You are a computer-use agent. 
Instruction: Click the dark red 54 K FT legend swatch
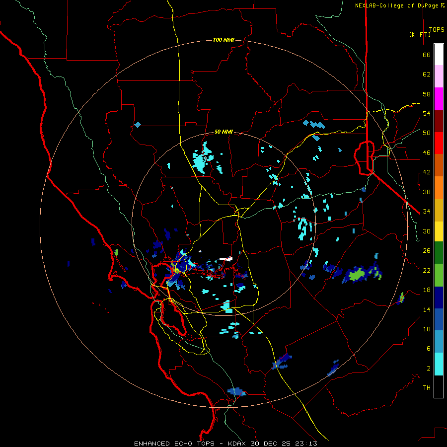click(x=439, y=121)
